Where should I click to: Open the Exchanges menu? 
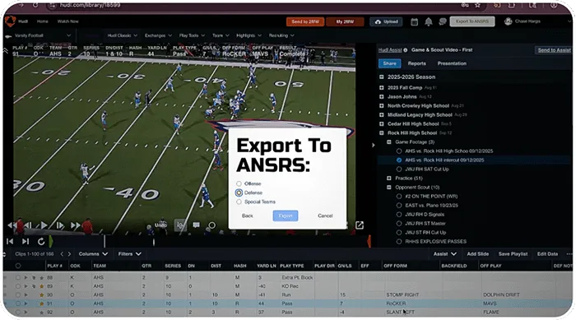click(x=158, y=35)
